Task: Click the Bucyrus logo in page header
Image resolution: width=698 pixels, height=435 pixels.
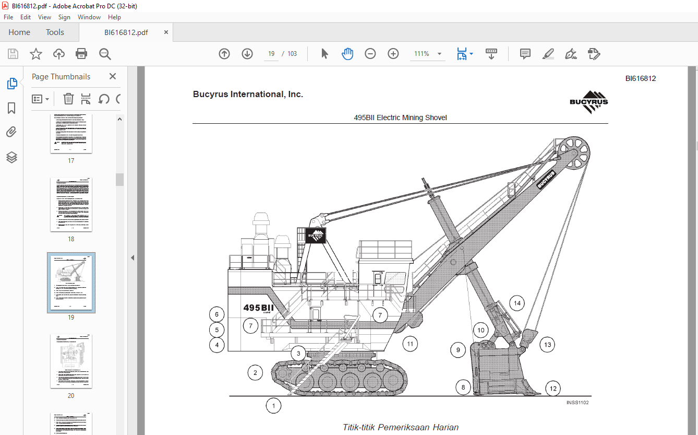Action: coord(588,102)
